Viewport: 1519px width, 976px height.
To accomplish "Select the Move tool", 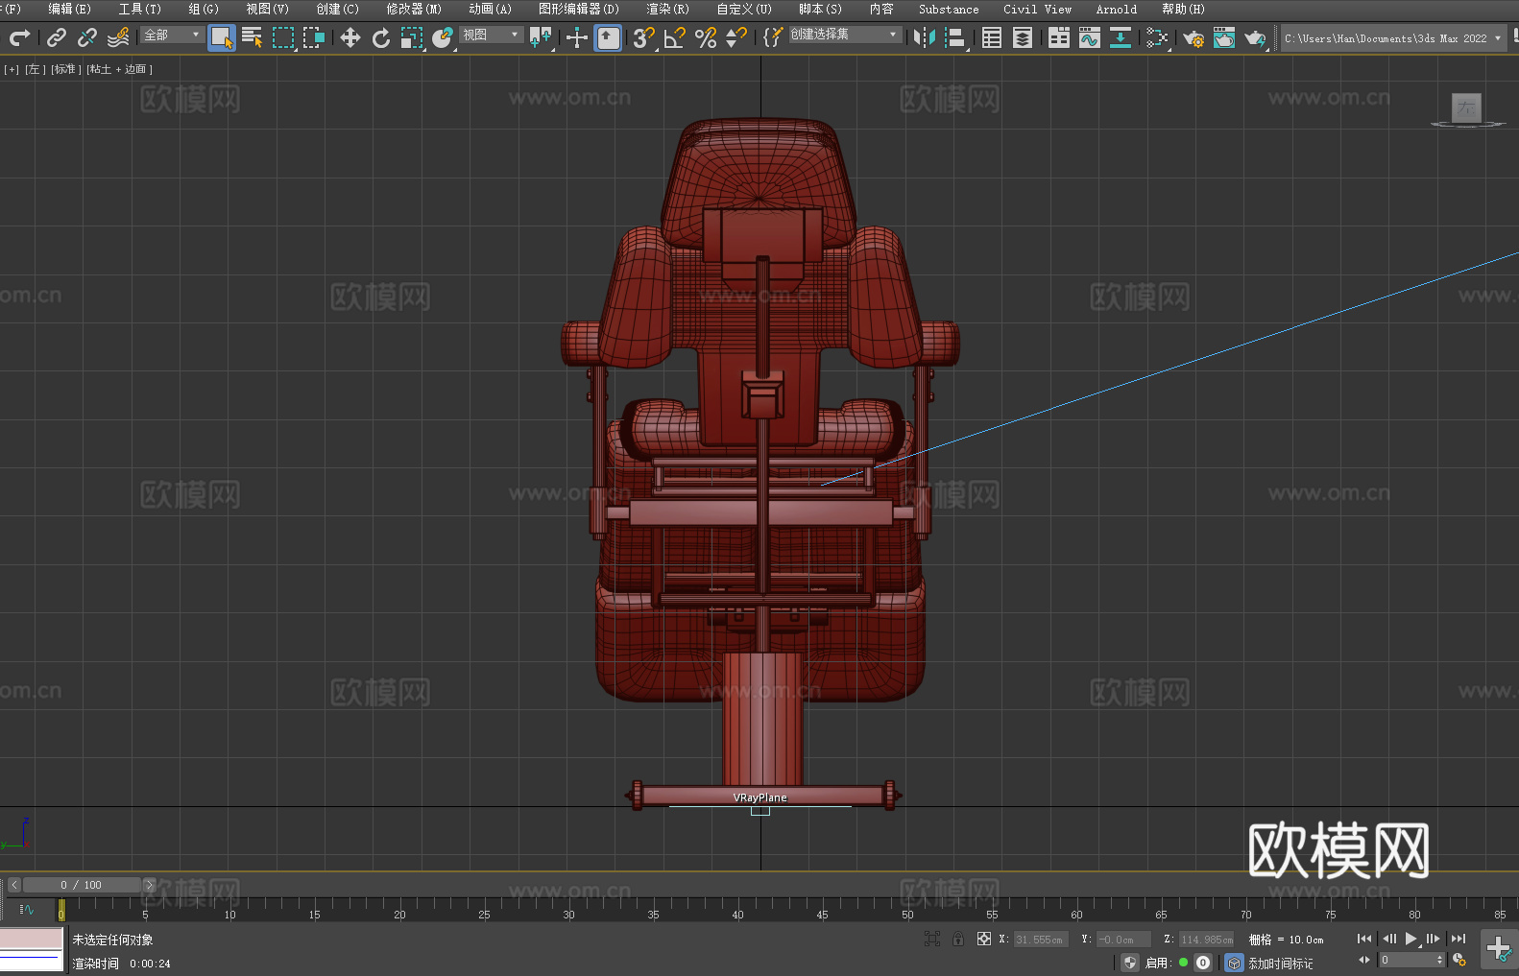I will tap(350, 37).
